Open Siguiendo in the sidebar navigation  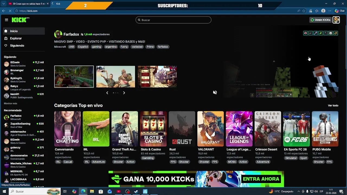click(x=24, y=45)
